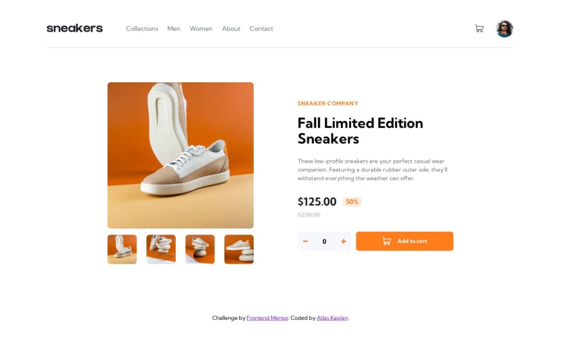This screenshot has width=561, height=351.
Task: Select the first product thumbnail
Action: 122,249
